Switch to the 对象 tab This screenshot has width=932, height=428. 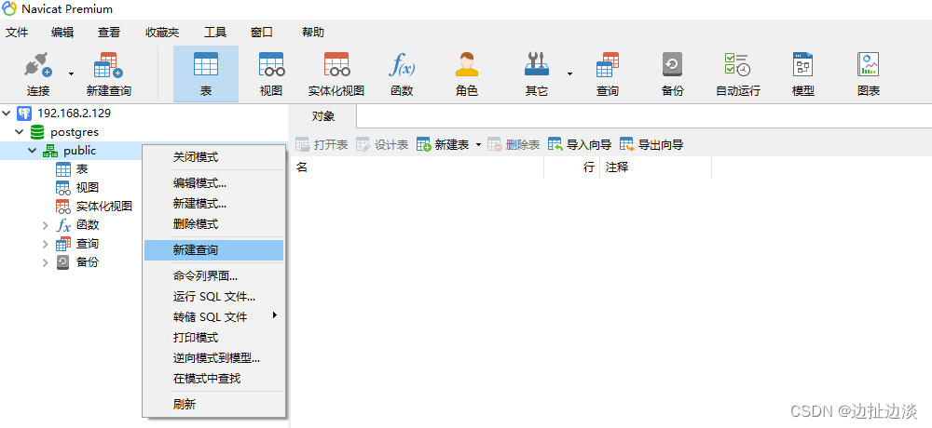322,116
